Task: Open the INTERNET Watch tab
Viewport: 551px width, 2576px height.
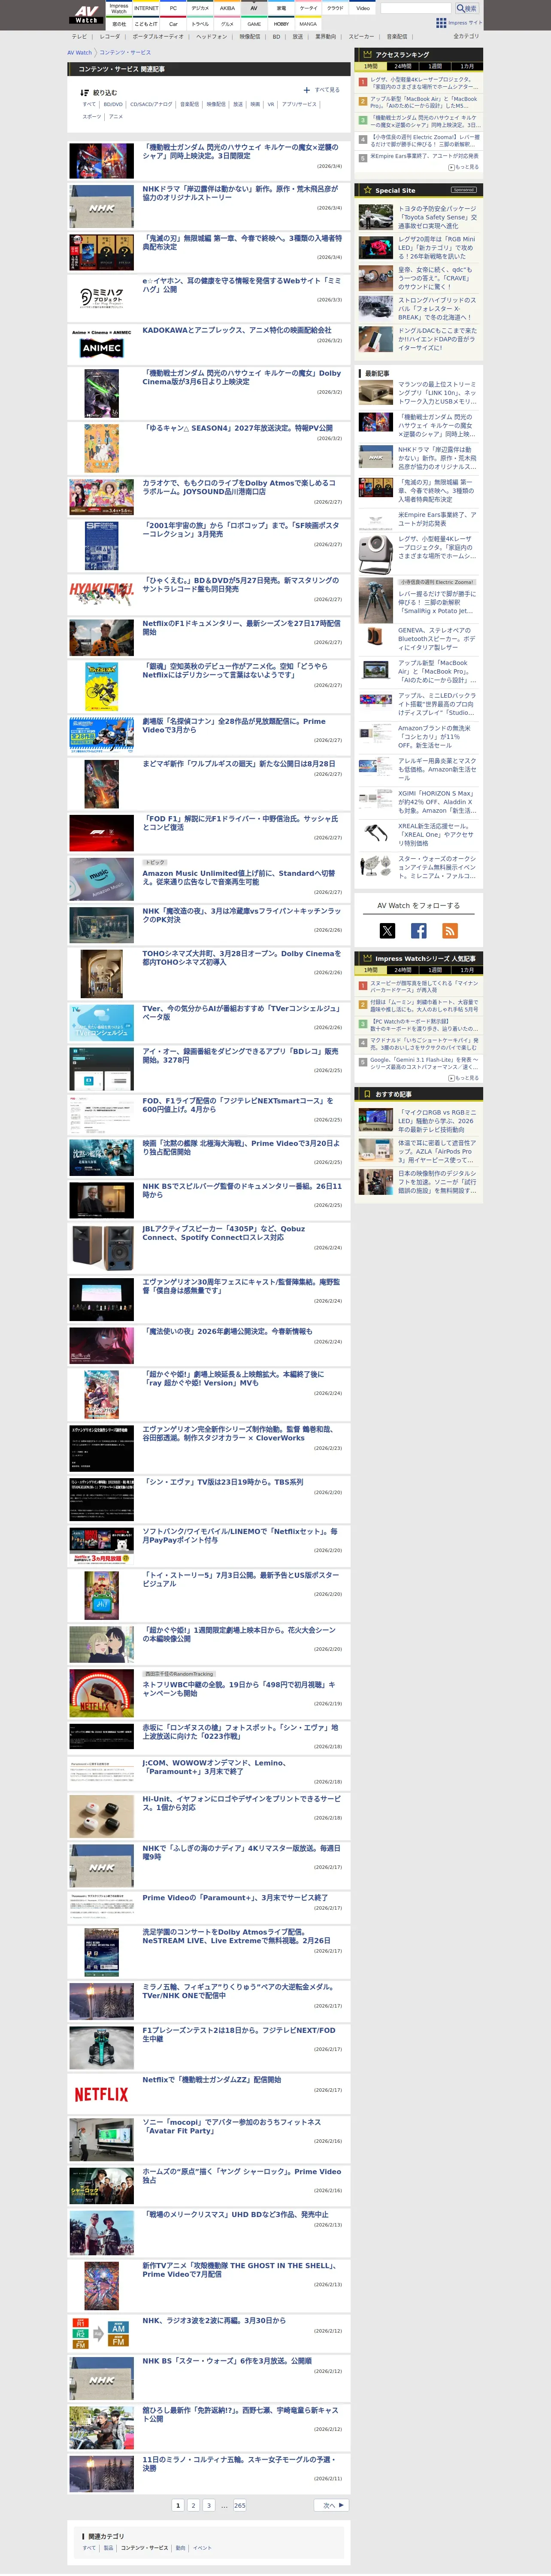Action: click(146, 8)
